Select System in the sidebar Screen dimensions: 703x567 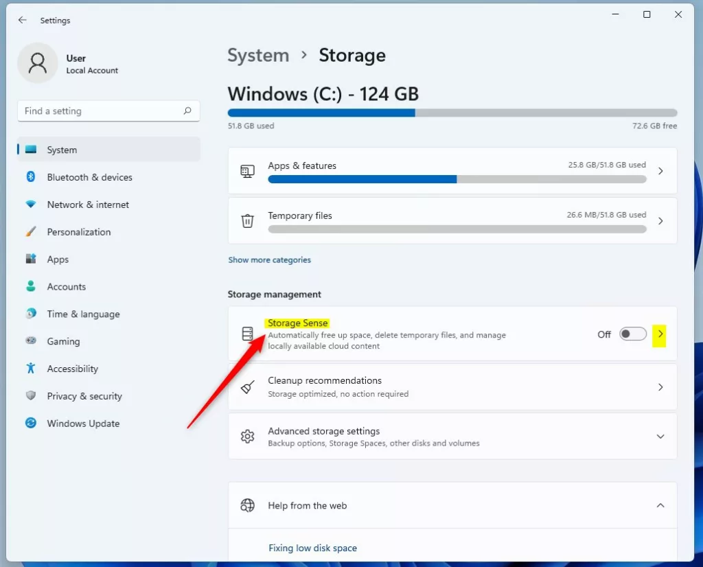click(x=109, y=150)
